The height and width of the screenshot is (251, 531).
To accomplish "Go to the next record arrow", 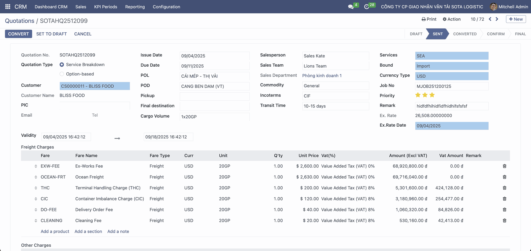I will (x=497, y=19).
